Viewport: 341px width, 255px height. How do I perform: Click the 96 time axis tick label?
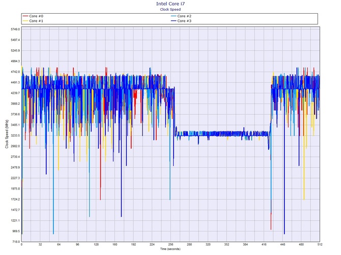point(77,244)
